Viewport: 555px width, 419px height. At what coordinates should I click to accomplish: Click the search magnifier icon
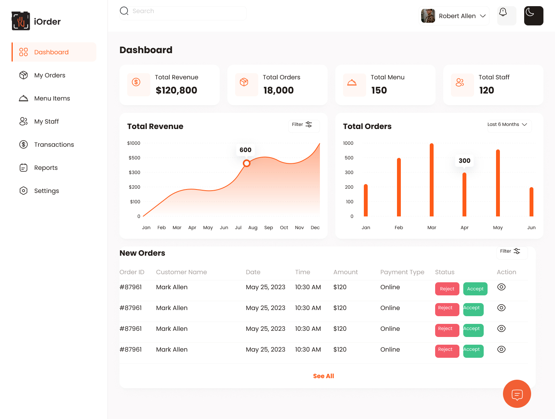pyautogui.click(x=124, y=11)
